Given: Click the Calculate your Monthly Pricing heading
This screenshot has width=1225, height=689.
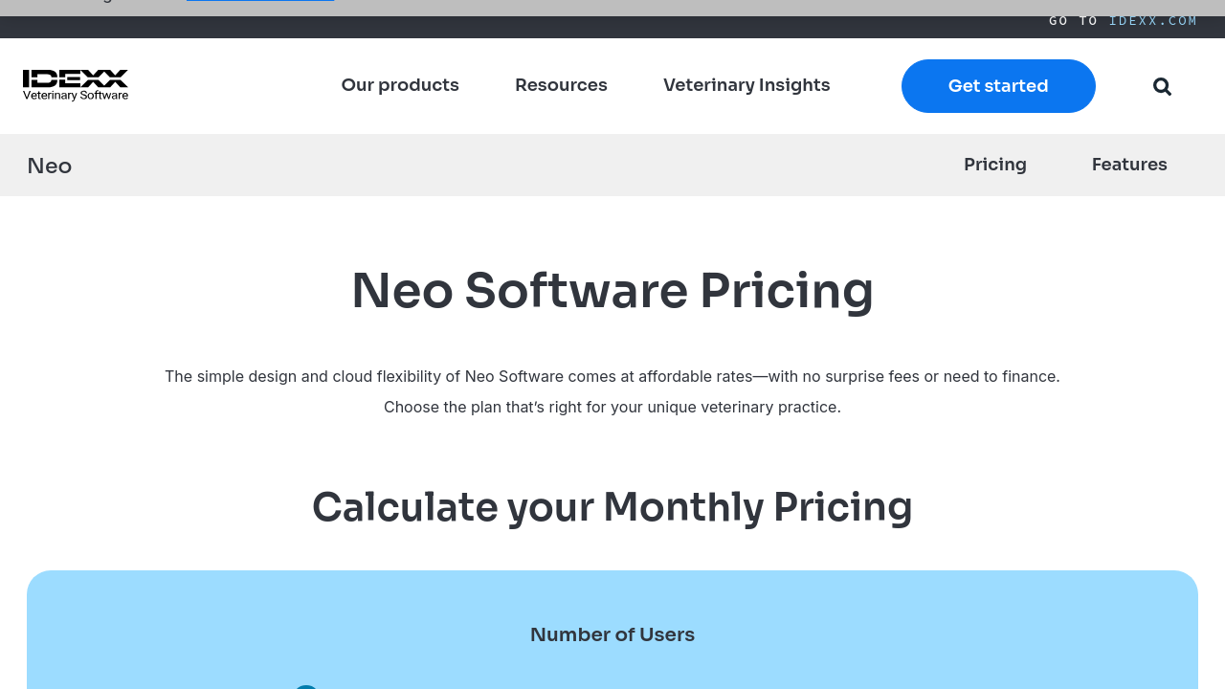Looking at the screenshot, I should pyautogui.click(x=612, y=507).
